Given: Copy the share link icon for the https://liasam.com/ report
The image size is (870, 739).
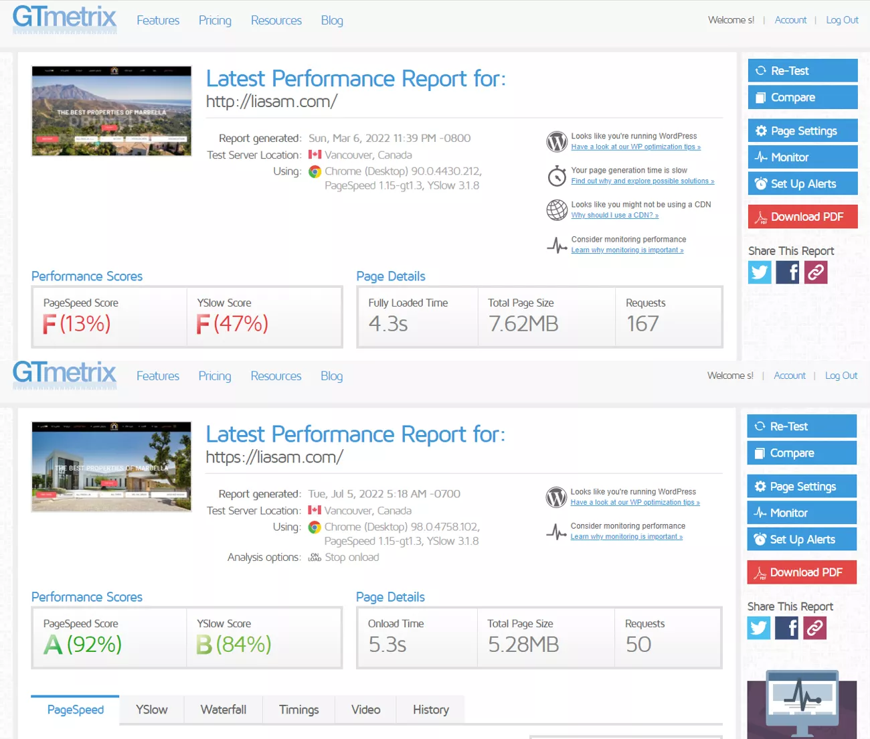Looking at the screenshot, I should click(815, 628).
